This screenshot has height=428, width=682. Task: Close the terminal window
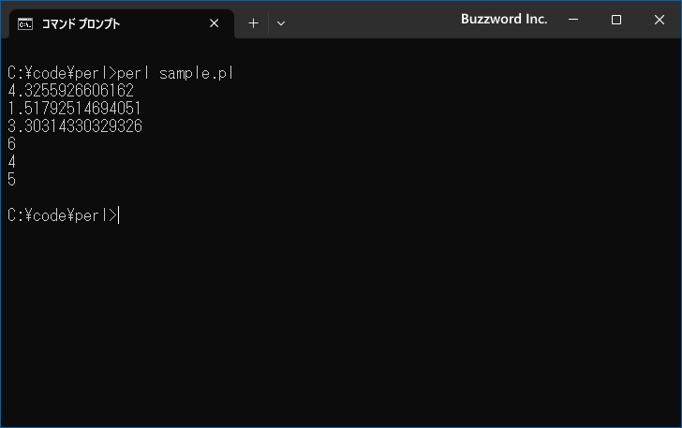[x=659, y=20]
